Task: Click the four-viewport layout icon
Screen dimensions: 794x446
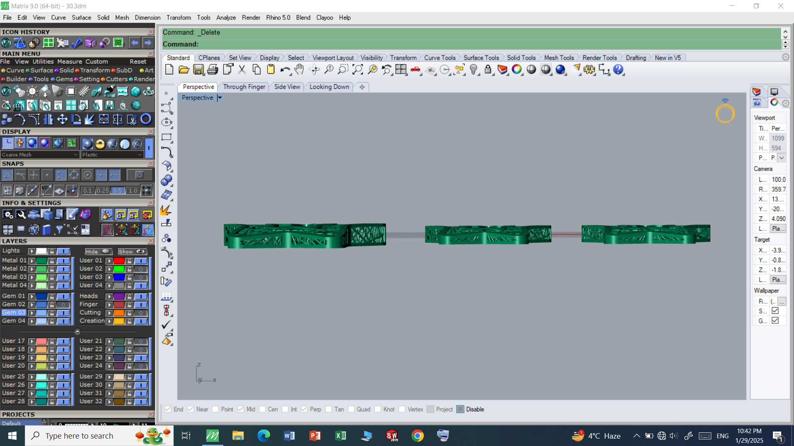Action: [401, 70]
